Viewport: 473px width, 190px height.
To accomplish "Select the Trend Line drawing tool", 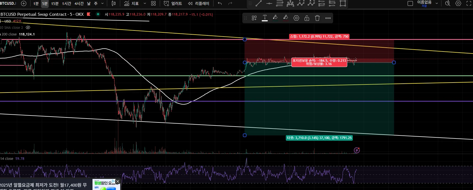I will click(x=259, y=3).
